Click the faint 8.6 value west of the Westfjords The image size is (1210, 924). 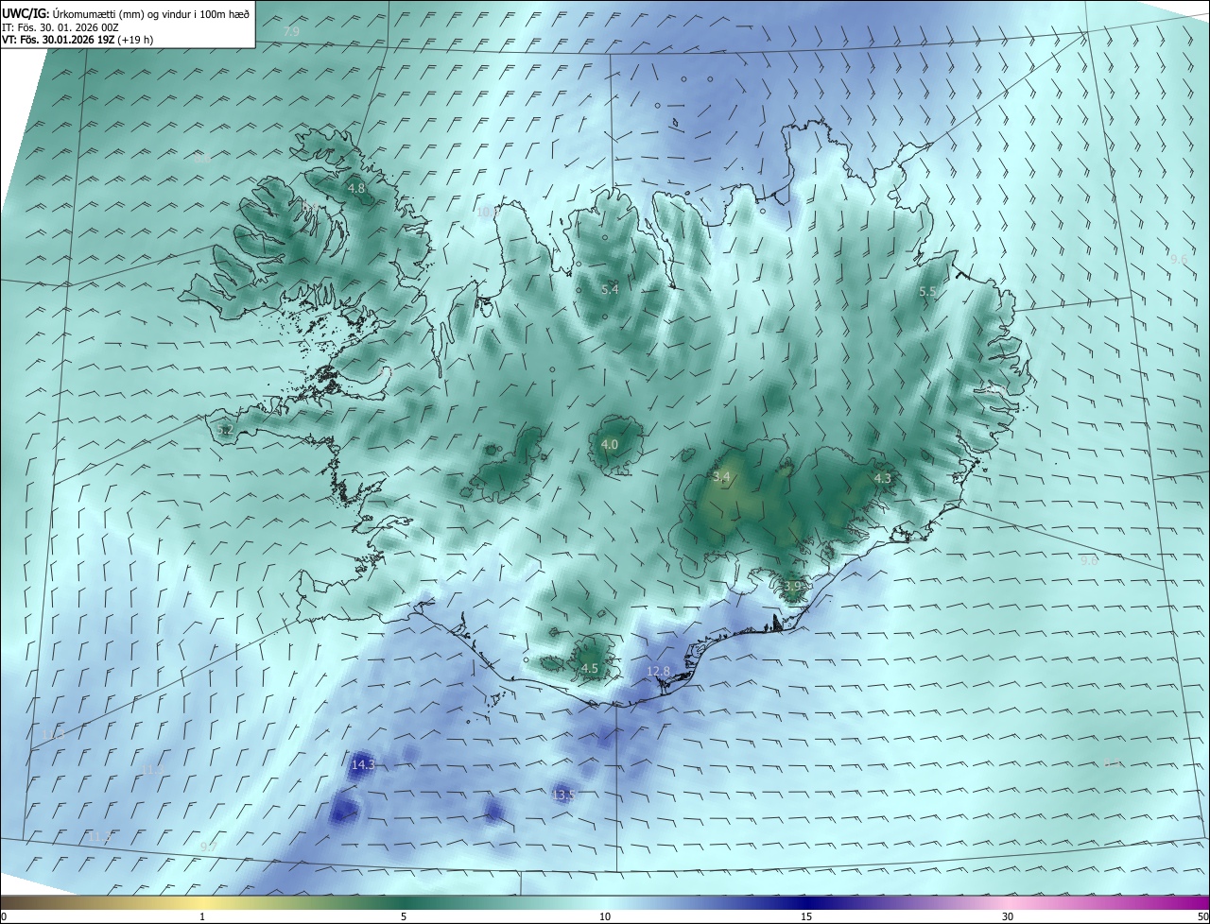coord(202,159)
